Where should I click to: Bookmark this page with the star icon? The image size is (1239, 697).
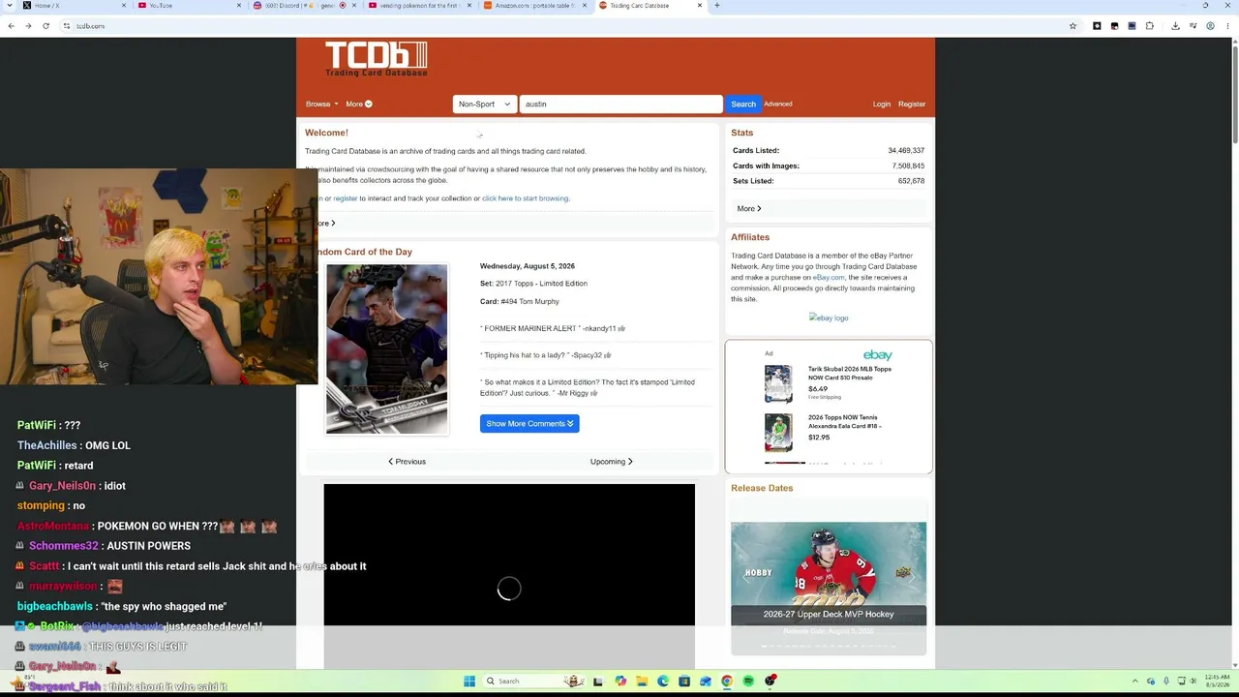coord(1073,26)
